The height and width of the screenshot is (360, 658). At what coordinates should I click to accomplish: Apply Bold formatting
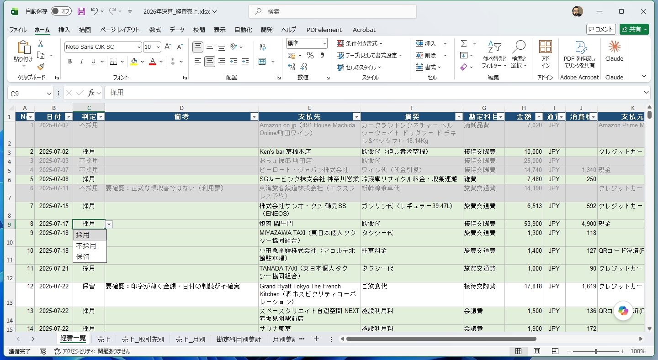[x=70, y=62]
